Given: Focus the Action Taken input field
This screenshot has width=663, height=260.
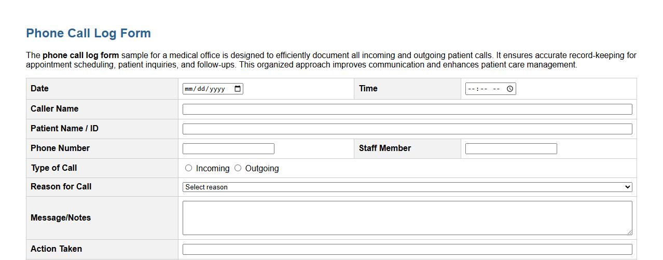Looking at the screenshot, I should [x=407, y=249].
